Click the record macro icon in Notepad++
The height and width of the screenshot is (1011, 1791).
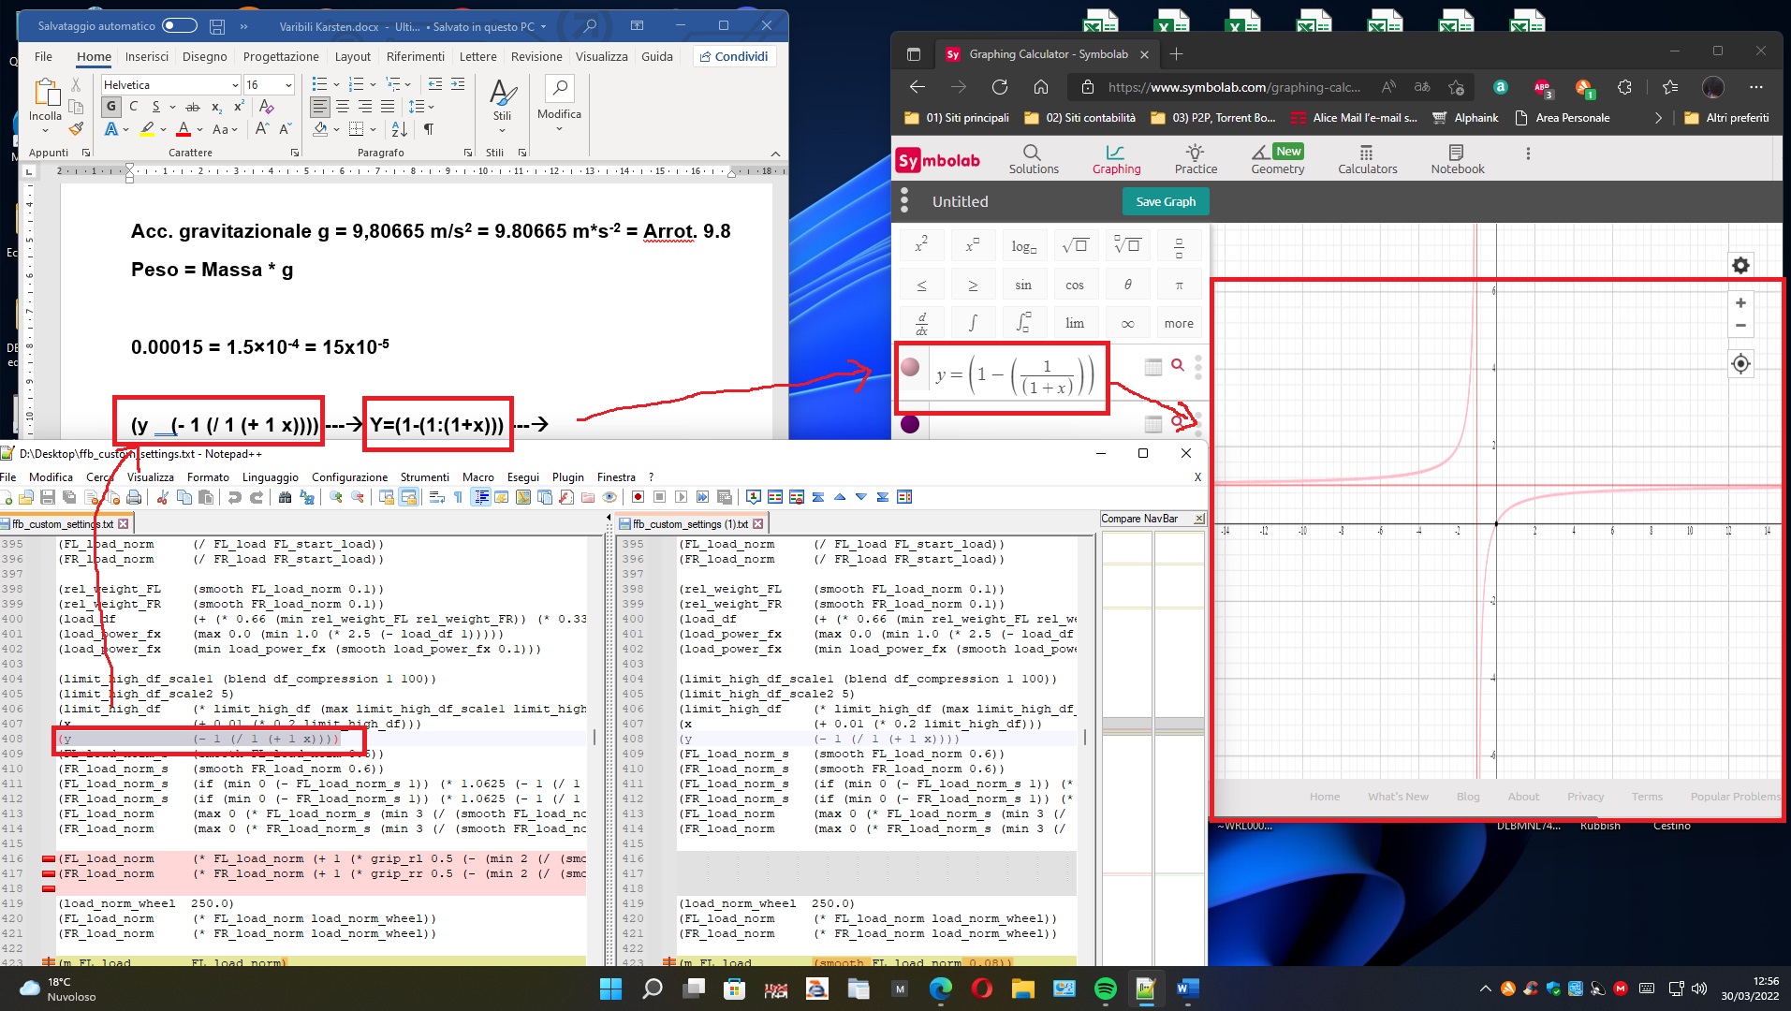(x=638, y=497)
